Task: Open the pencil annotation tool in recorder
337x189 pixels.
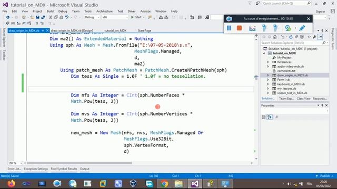Action: pos(302,28)
